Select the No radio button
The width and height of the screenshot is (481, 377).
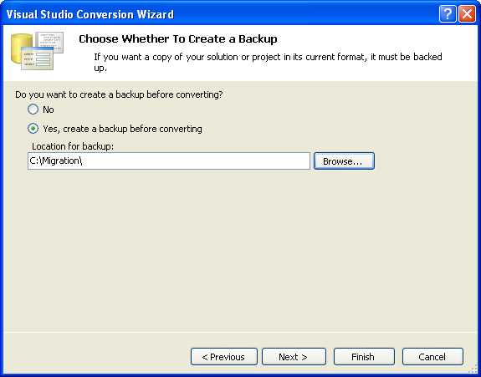tap(33, 110)
